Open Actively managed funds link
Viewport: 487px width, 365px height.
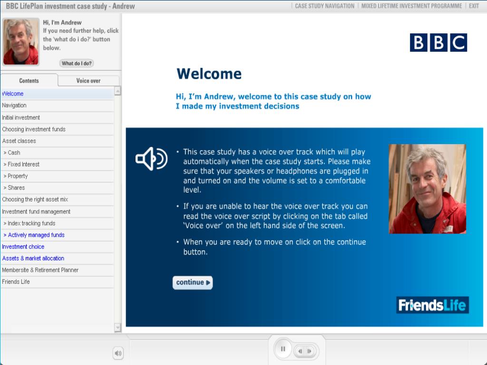pos(57,235)
